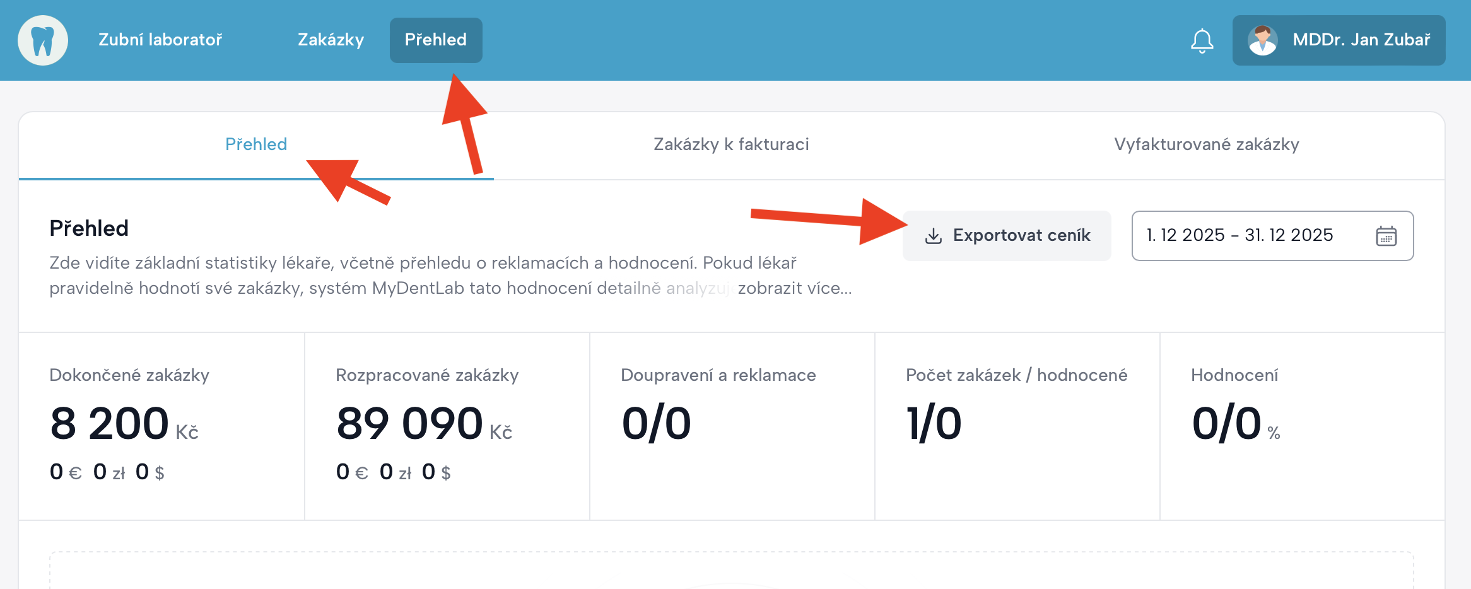1471x589 pixels.
Task: Click the Rozpracované zakázky 89 090 Kč card
Action: click(447, 426)
